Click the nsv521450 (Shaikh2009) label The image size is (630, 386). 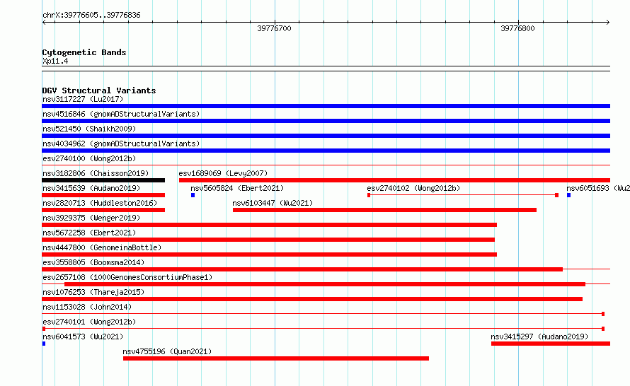(x=89, y=129)
